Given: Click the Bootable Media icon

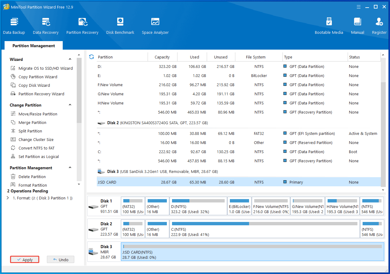Looking at the screenshot, I should (x=329, y=25).
